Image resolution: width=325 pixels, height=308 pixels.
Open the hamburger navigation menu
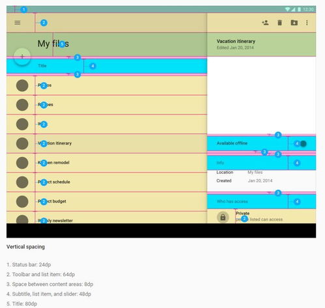coord(18,23)
